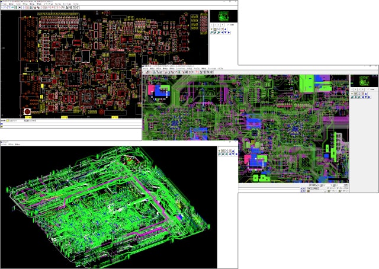
Task: Expand the dropdown arrow in the 3D view navigator
Action: [x=220, y=150]
